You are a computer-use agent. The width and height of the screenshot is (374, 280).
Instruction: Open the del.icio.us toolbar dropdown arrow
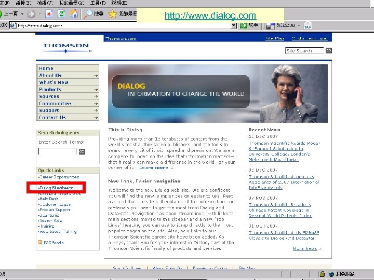coord(299,25)
